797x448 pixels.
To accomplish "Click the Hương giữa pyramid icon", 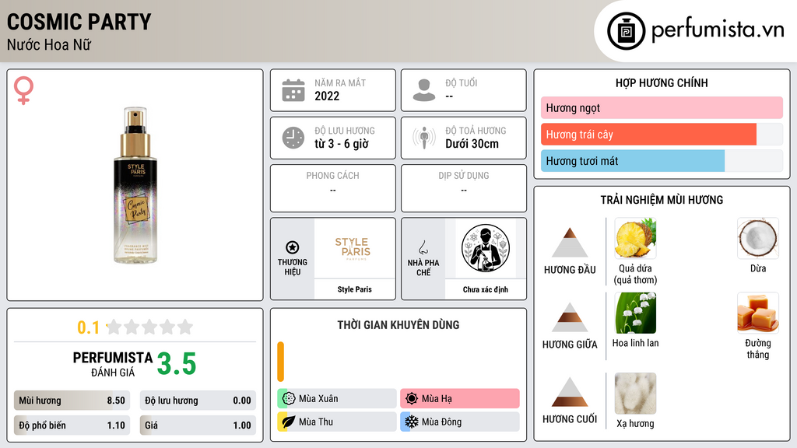I will 570,317.
